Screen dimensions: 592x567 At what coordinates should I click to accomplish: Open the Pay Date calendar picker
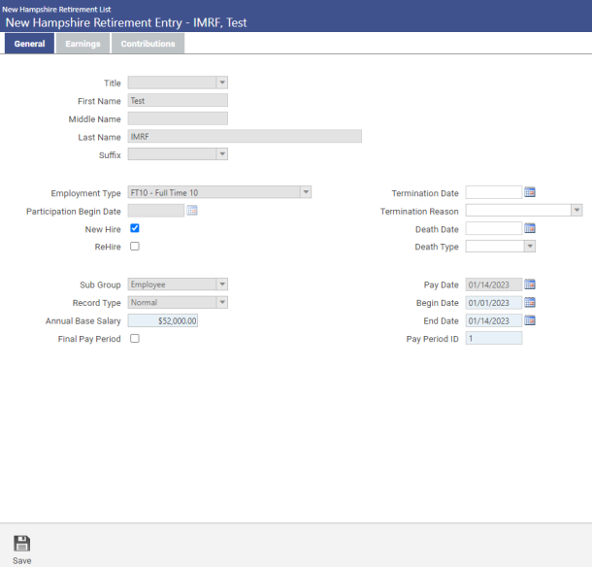(530, 284)
